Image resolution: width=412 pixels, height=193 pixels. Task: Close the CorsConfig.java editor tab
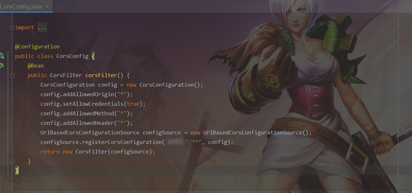point(47,6)
